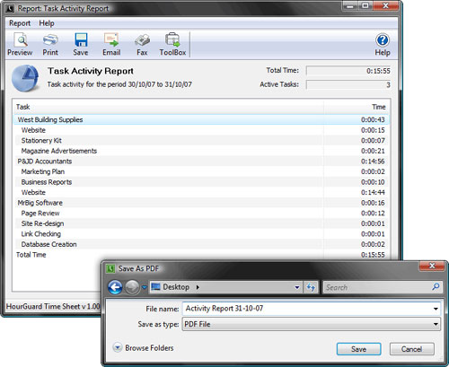Image resolution: width=449 pixels, height=367 pixels.
Task: Click the Save button in the dialog
Action: [358, 349]
